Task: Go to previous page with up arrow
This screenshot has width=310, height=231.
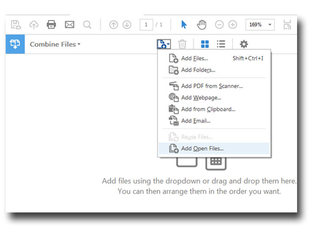Action: tap(113, 25)
